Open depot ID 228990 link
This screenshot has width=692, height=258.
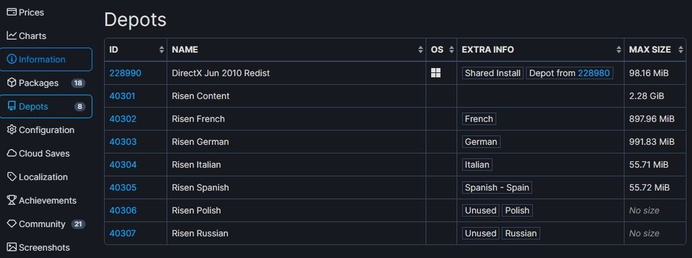(x=125, y=73)
